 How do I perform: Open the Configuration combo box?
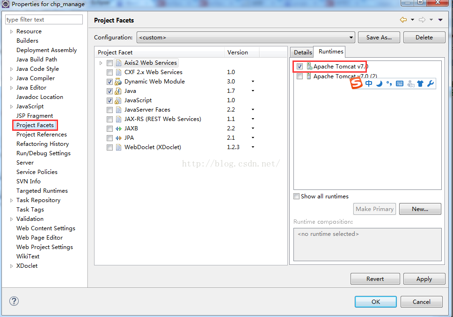[246, 38]
